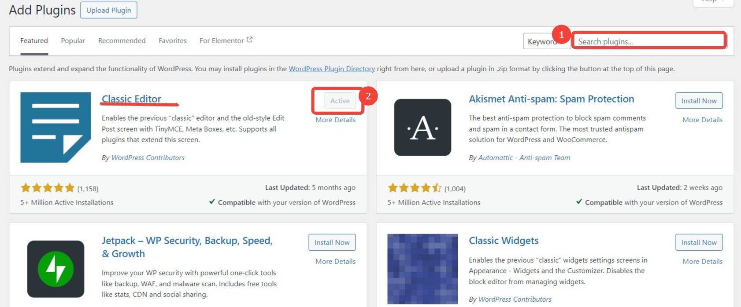Click the Classic Widgets plugin thumbnail
The image size is (741, 307).
pyautogui.click(x=422, y=269)
